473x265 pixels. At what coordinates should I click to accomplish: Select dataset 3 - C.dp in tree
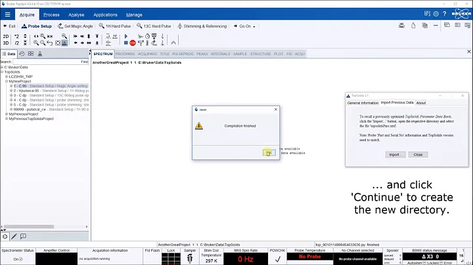(x=51, y=96)
